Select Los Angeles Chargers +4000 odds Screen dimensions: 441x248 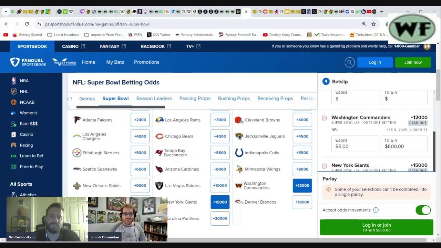(140, 136)
